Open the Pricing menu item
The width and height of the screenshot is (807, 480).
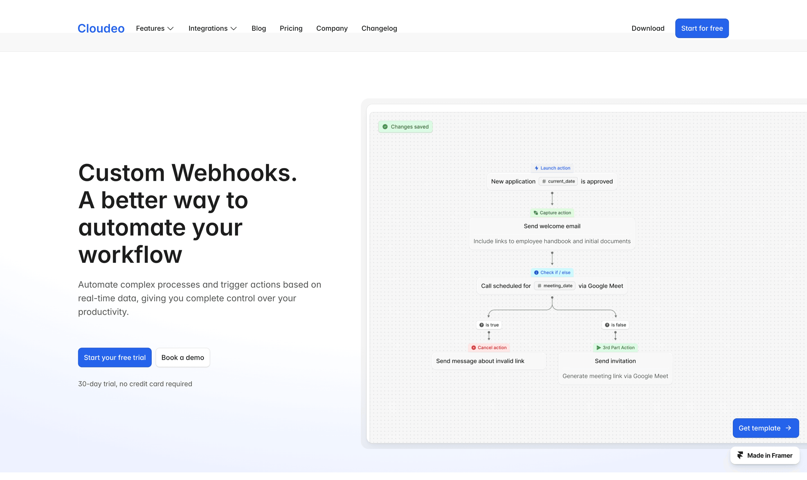coord(291,28)
